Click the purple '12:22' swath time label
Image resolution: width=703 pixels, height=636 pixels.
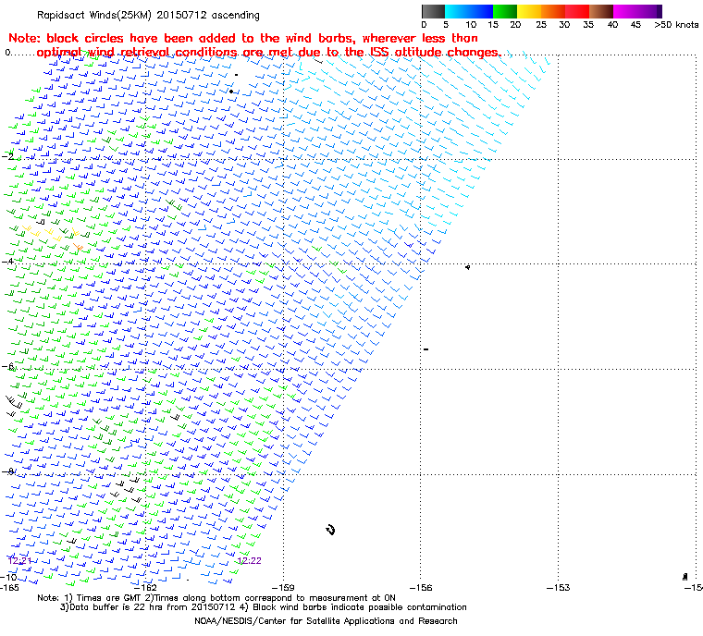pos(249,561)
